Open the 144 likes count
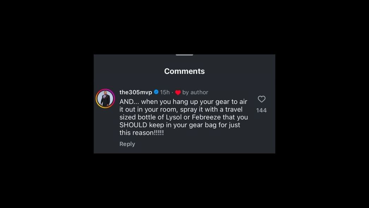The height and width of the screenshot is (208, 369). pyautogui.click(x=261, y=110)
